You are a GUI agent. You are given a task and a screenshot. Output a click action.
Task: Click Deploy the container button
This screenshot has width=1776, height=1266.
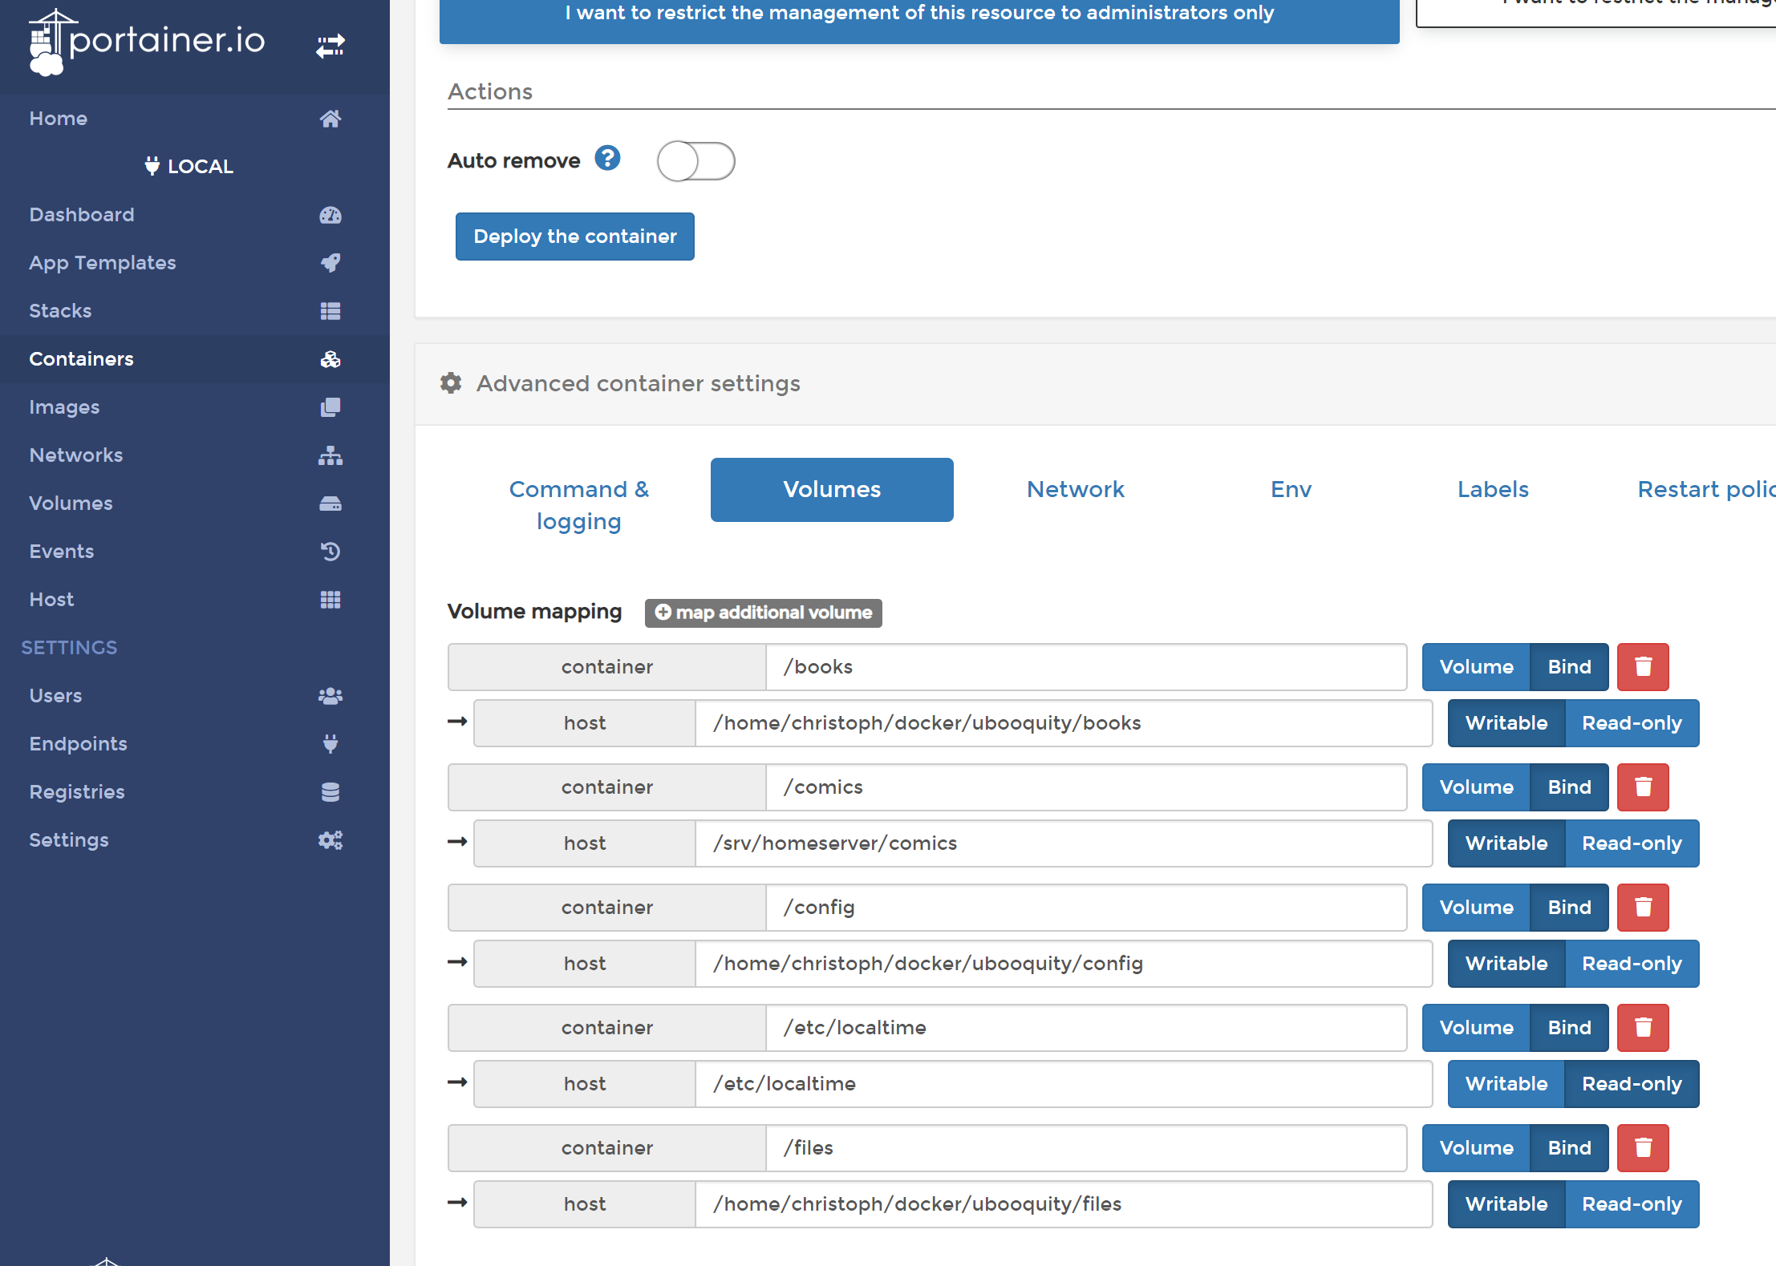[x=574, y=237]
